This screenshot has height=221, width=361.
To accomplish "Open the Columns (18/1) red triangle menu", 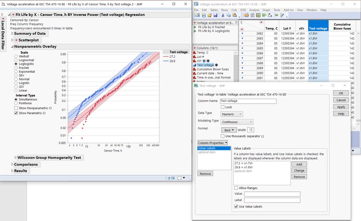I will point(195,48).
